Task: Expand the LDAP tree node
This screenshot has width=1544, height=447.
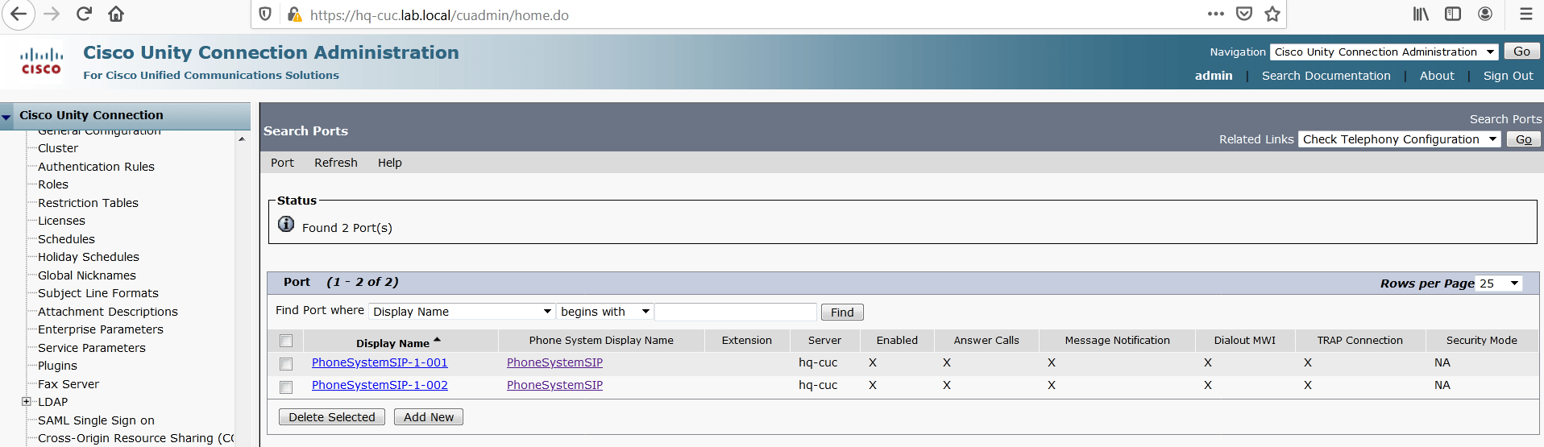Action: [26, 401]
